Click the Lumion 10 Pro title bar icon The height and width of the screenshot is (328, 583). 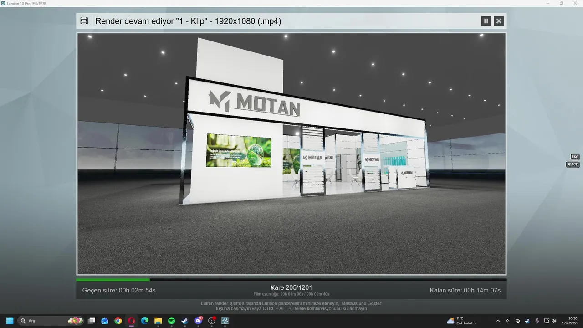click(3, 3)
